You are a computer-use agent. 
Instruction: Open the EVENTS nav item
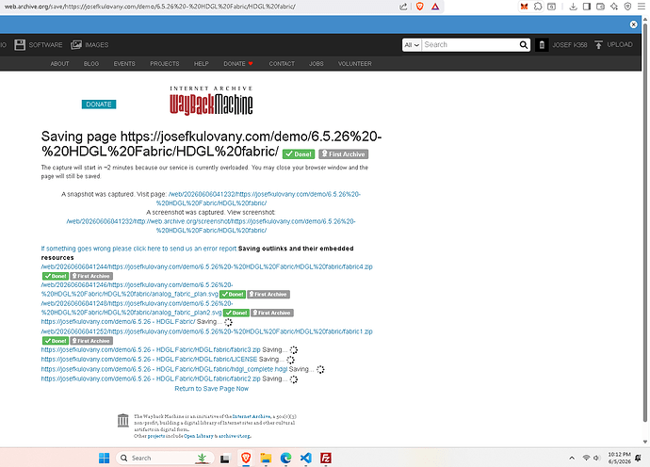click(x=124, y=64)
